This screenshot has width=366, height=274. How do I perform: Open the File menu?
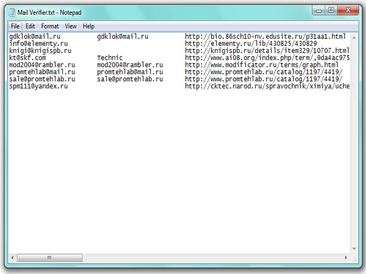pyautogui.click(x=15, y=26)
